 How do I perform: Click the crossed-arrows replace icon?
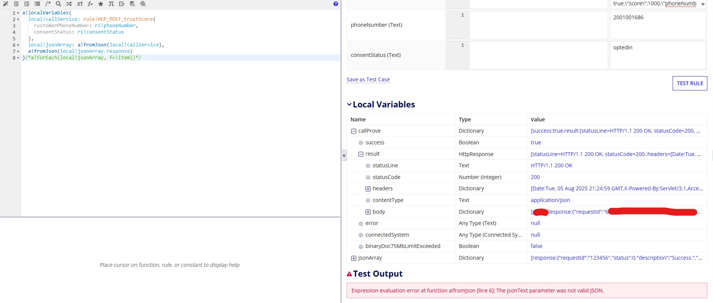[69, 4]
